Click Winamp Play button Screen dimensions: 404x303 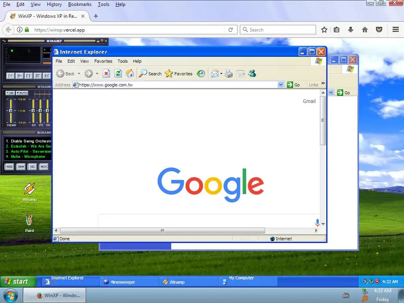coord(19,76)
